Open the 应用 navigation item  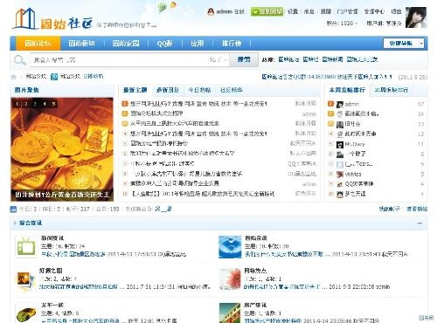tap(198, 44)
